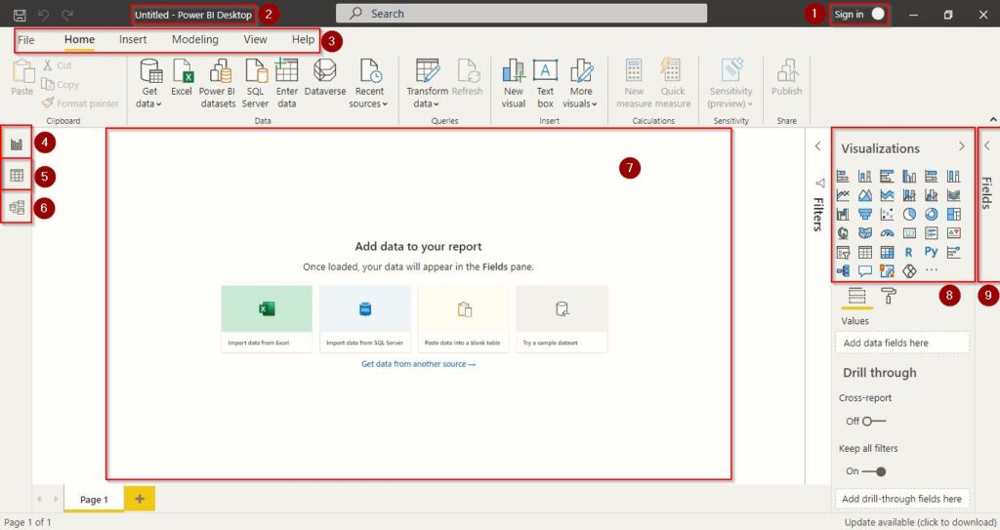Click Add drill-through fields here well

[x=901, y=499]
